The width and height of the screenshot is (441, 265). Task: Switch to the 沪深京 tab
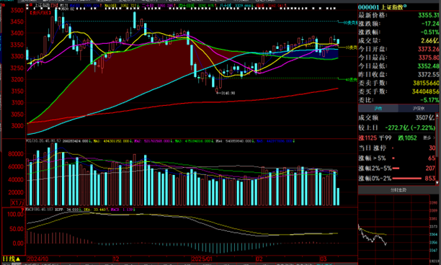click(419, 108)
